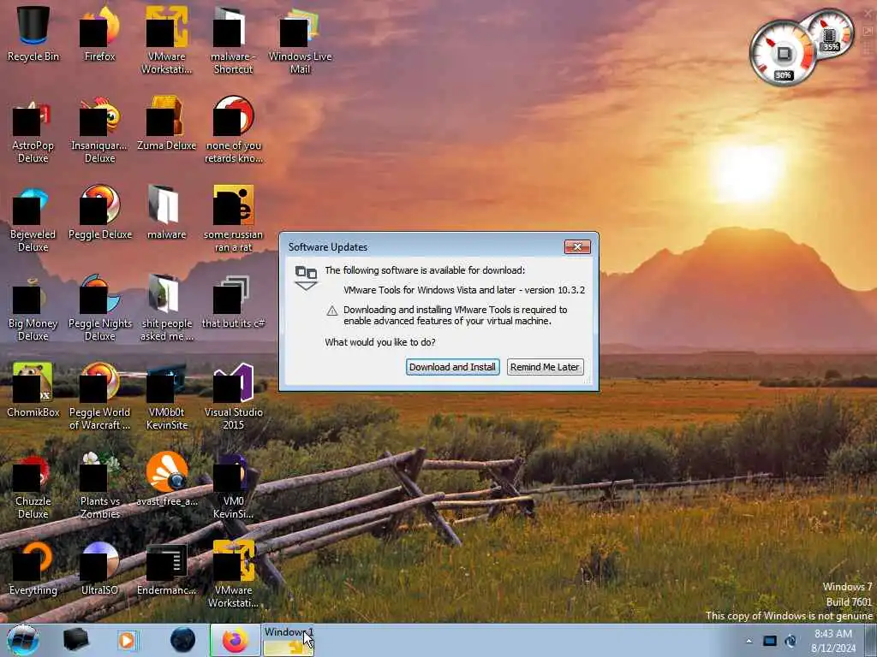The width and height of the screenshot is (877, 657).
Task: Select the Windows Live Mail icon
Action: tap(300, 39)
